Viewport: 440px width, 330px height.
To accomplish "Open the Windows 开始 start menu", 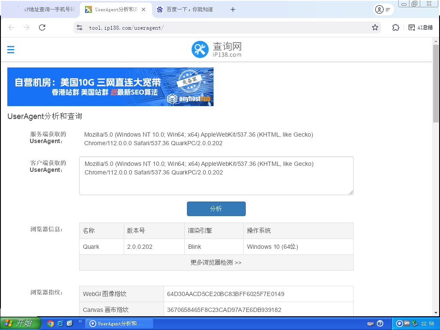I will pos(20,324).
